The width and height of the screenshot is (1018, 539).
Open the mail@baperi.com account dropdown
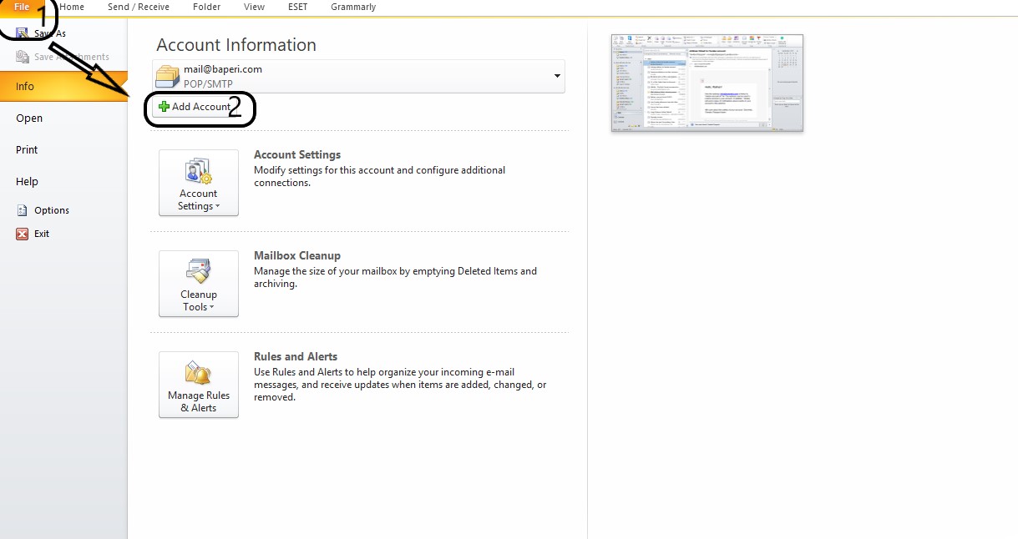click(556, 76)
